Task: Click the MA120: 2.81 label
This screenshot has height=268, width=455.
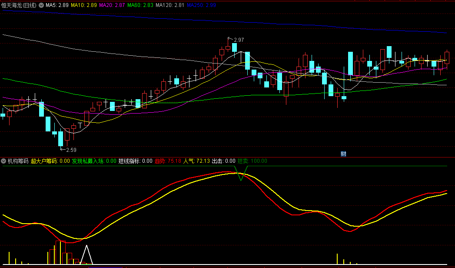Action: [170, 5]
